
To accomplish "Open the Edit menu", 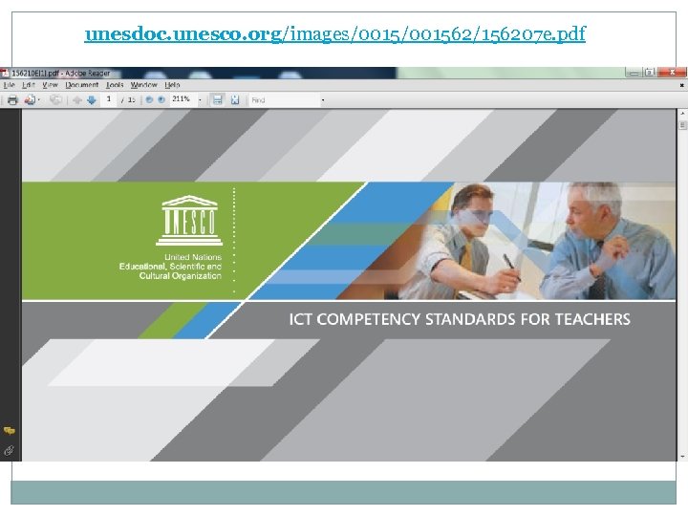I will point(29,85).
